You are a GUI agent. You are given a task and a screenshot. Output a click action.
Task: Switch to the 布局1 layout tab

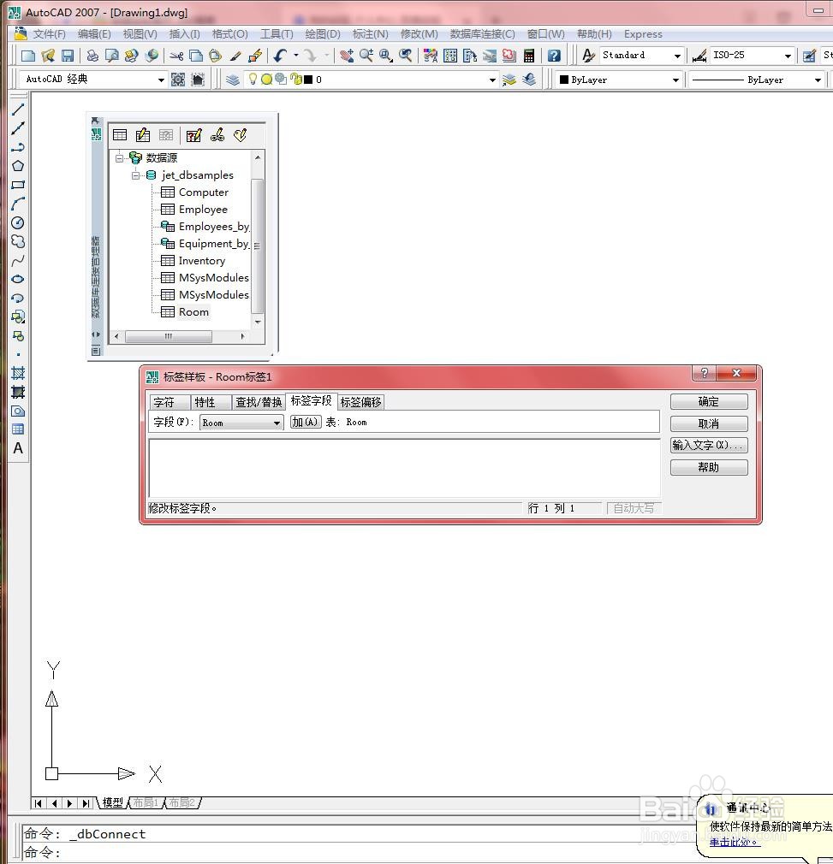(146, 803)
